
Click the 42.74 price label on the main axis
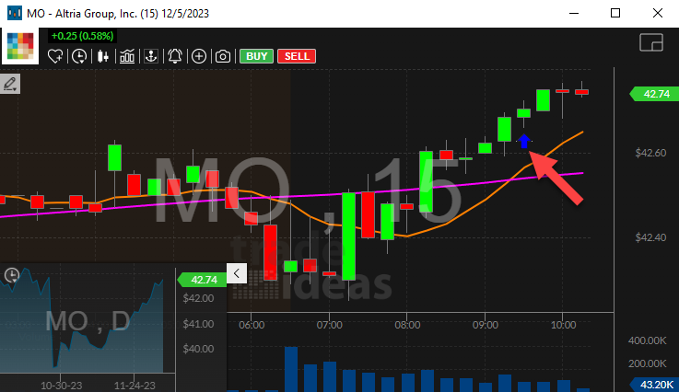[654, 94]
